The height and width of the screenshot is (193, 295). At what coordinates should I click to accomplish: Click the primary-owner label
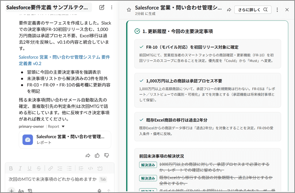pyautogui.click(x=31, y=127)
